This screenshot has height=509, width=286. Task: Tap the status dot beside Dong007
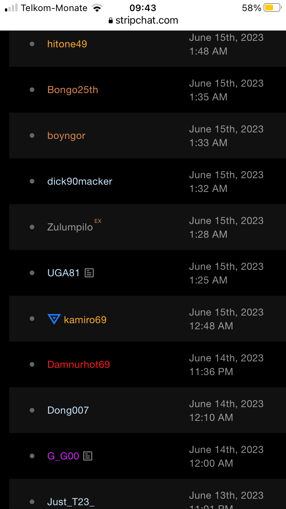[32, 410]
